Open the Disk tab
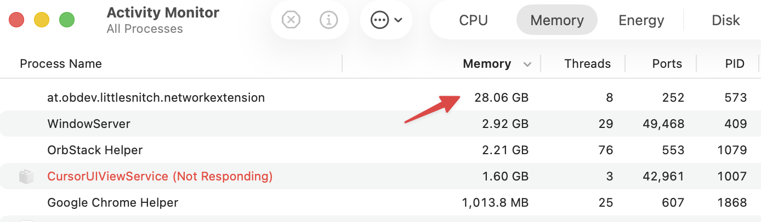Viewport: 761px width, 222px height. 725,20
